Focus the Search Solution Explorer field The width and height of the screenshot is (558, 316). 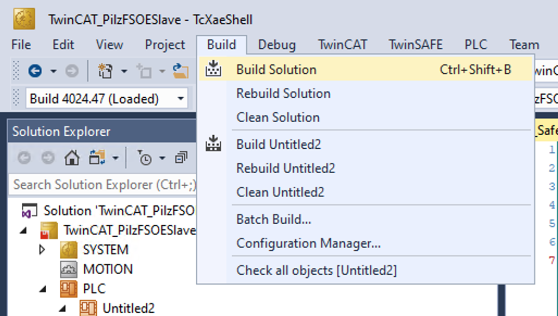[103, 185]
